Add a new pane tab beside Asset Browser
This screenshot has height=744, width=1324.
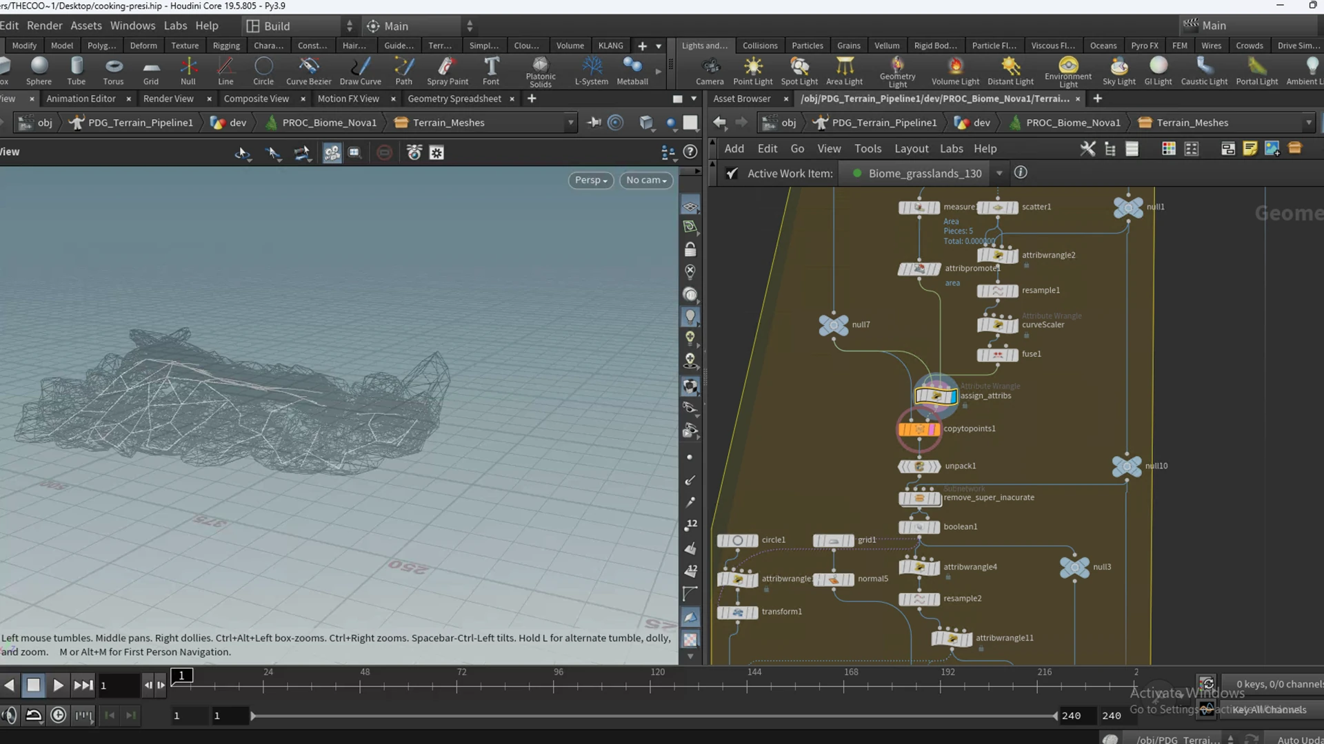click(1098, 99)
